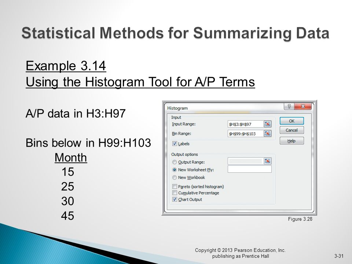This screenshot has width=352, height=264.
Task: Click the bin value 15
Action: pyautogui.click(x=67, y=172)
